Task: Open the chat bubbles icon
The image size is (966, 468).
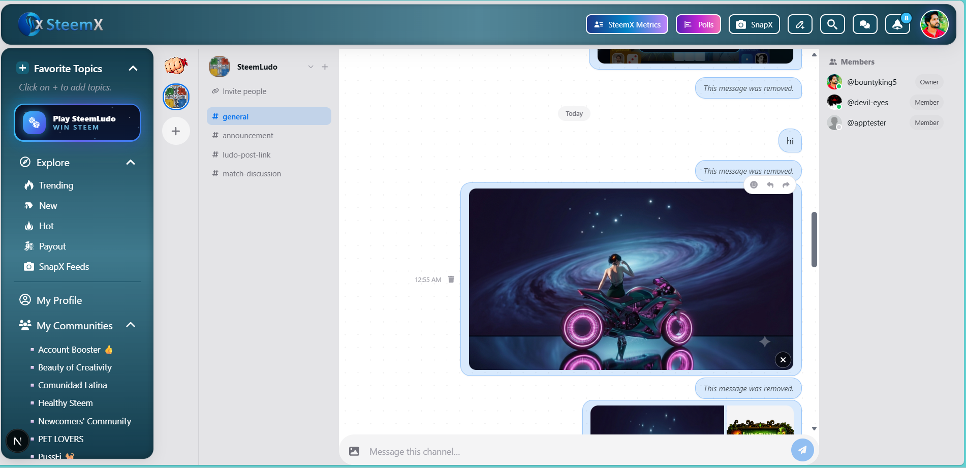Action: (865, 24)
